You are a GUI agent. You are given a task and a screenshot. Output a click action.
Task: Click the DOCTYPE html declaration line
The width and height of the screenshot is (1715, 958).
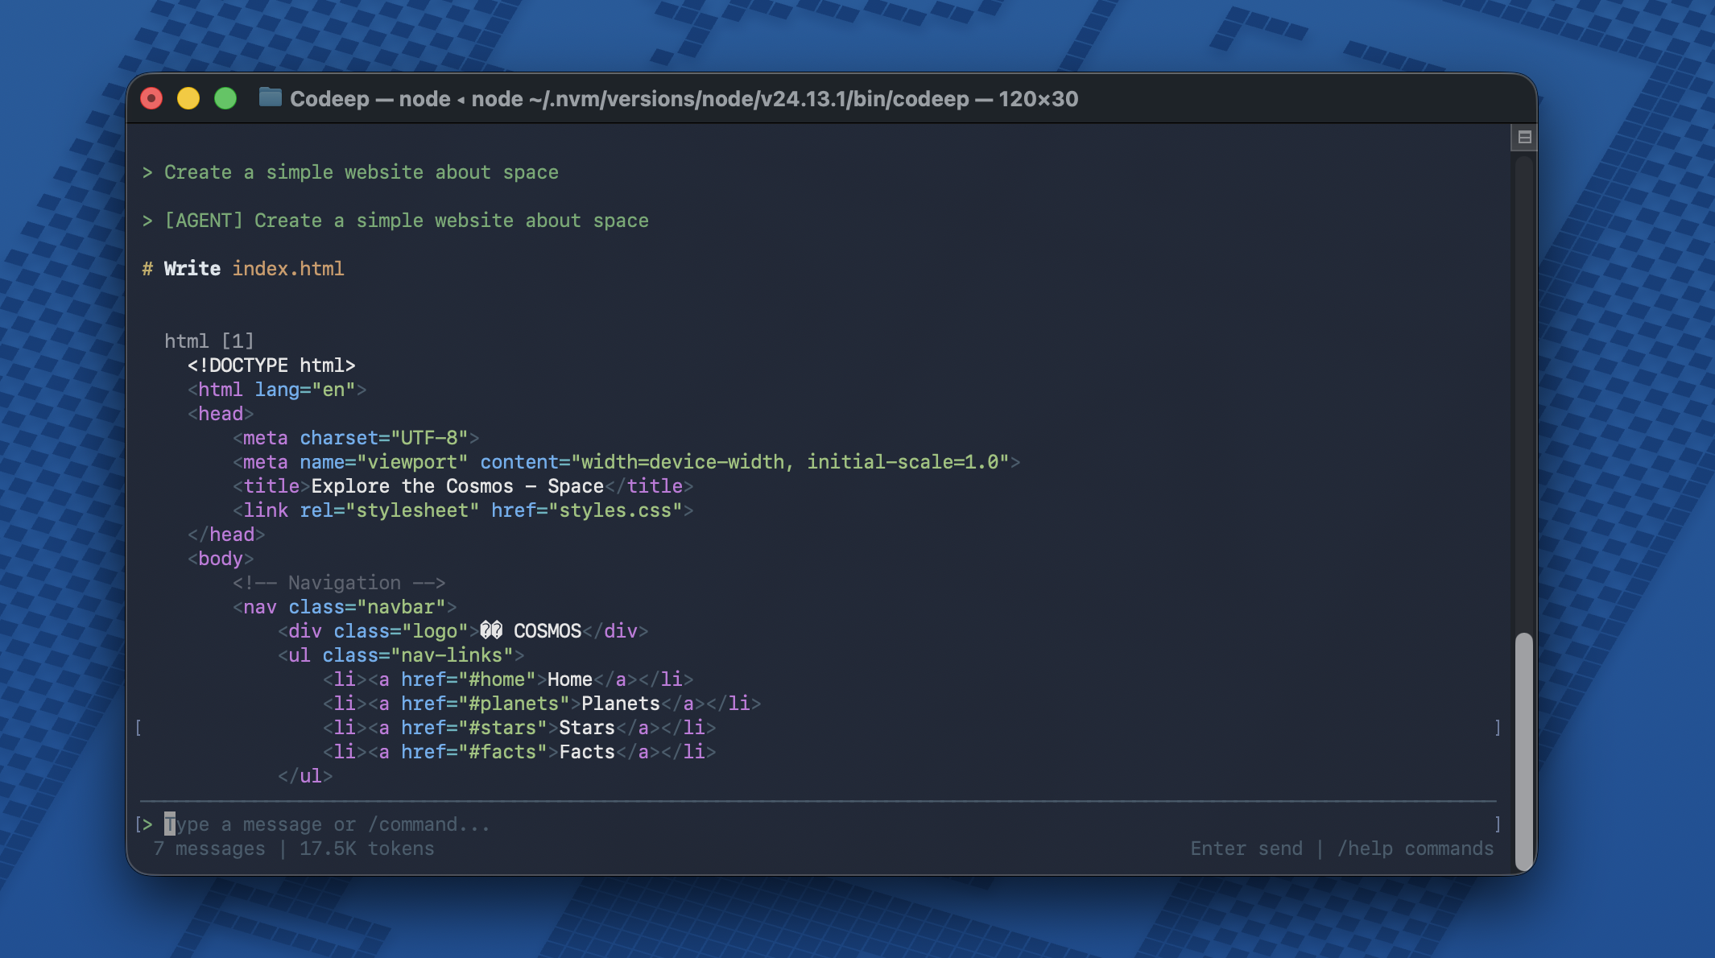[274, 365]
